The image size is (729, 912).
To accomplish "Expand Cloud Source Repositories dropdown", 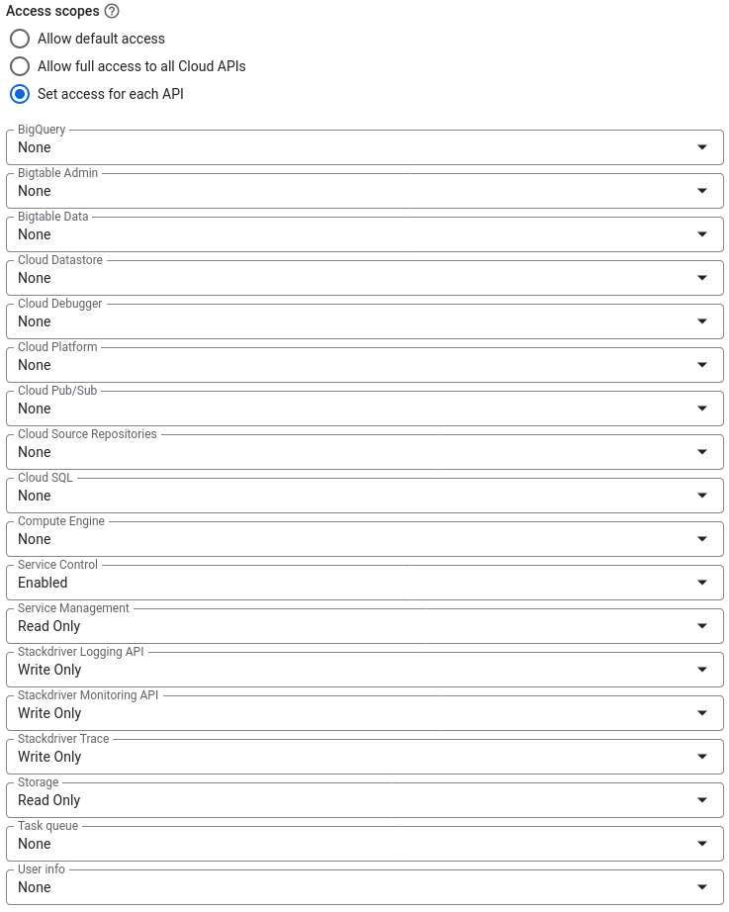I will tap(364, 452).
